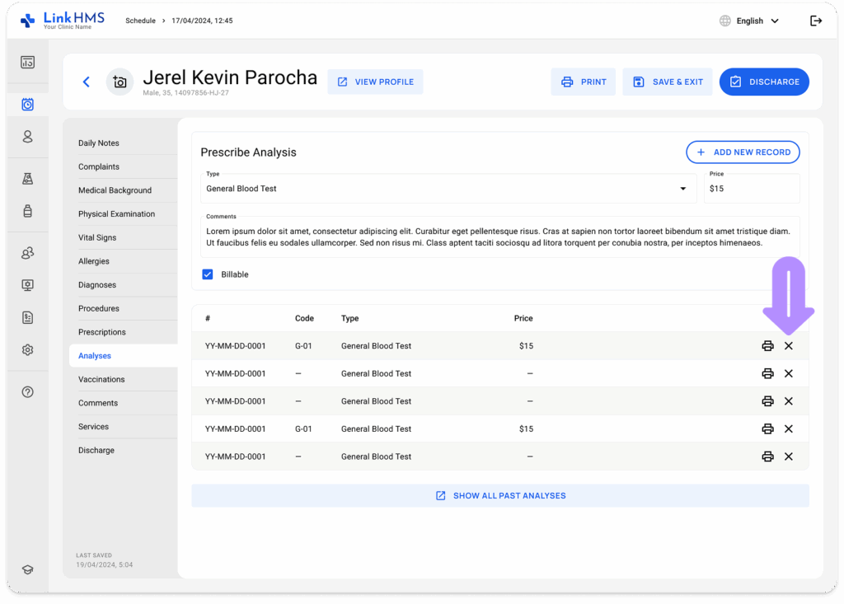844x604 pixels.
Task: Go back using the left arrow
Action: (86, 82)
